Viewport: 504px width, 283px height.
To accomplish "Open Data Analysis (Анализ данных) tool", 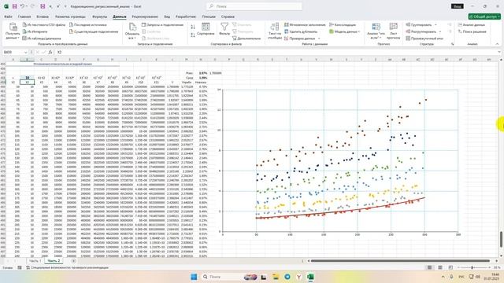I will pyautogui.click(x=472, y=24).
